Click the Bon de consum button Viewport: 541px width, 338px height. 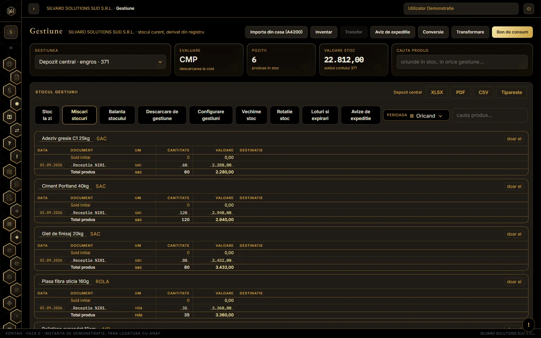[512, 32]
